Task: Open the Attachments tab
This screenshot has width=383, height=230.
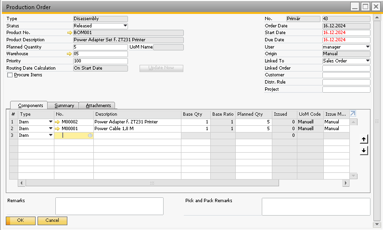Action: (x=98, y=106)
